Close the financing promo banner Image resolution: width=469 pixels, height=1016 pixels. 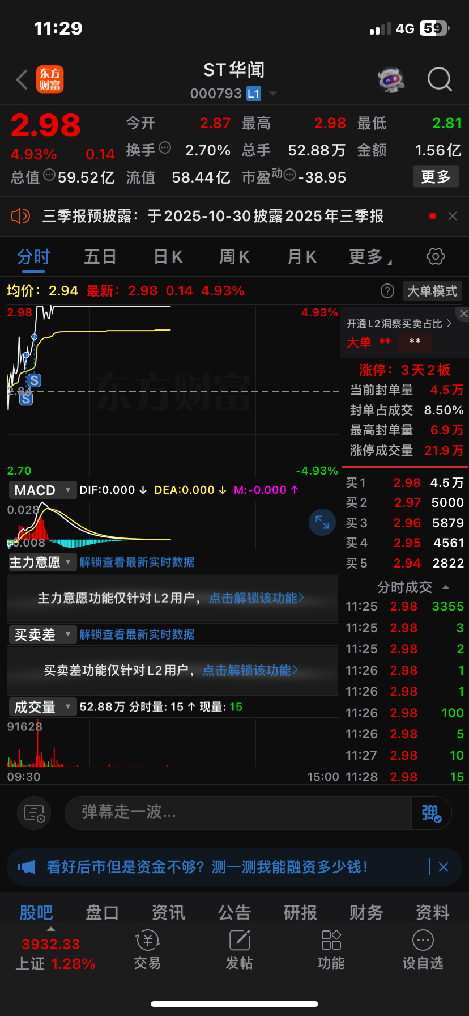444,867
